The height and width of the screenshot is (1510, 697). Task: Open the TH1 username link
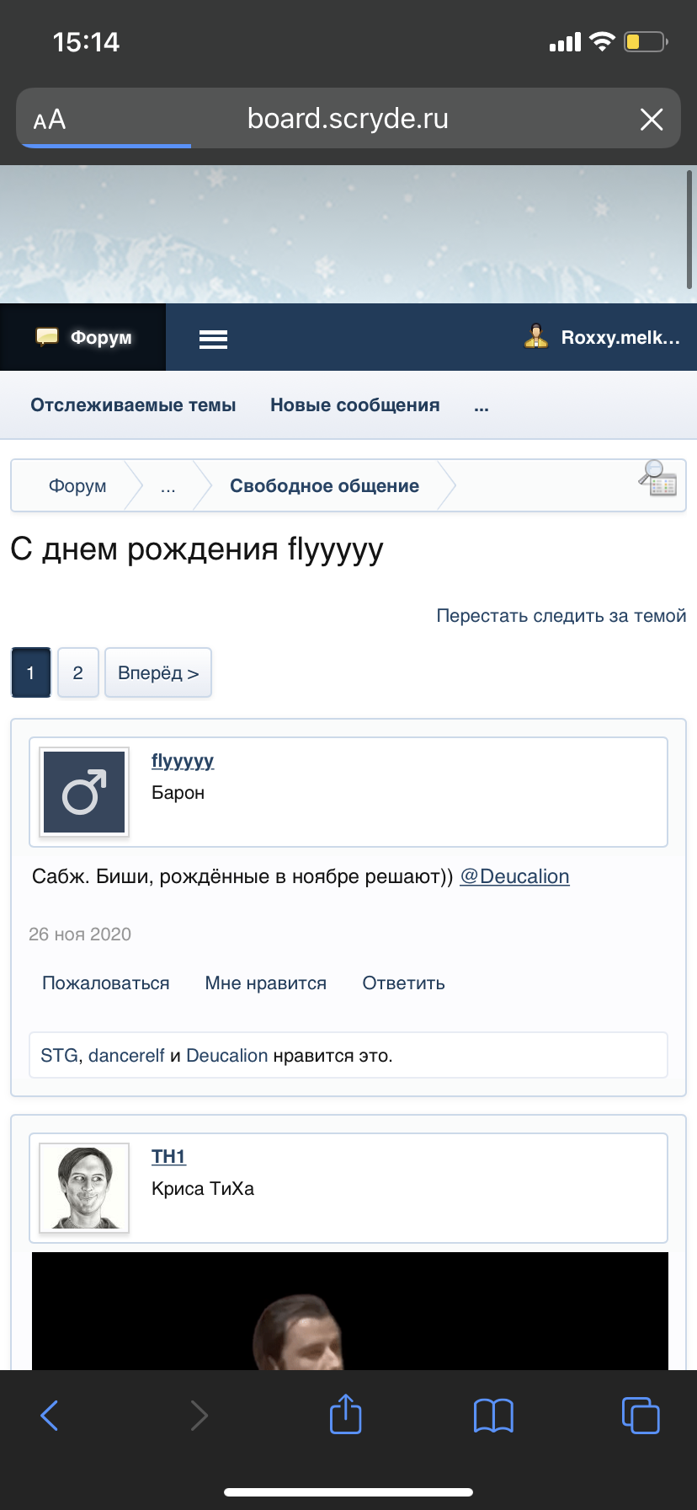(x=168, y=1157)
